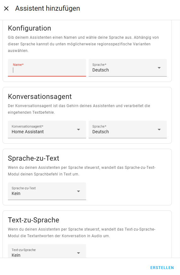Click the red Name* field label
Viewport: 180px width, 275px height.
(x=18, y=65)
